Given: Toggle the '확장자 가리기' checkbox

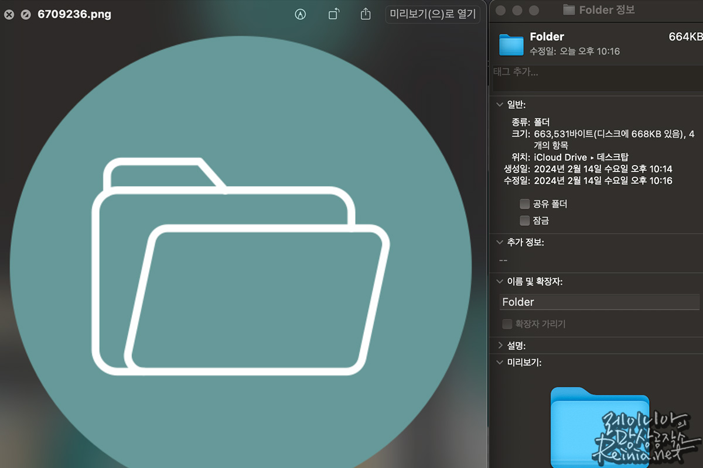Looking at the screenshot, I should pos(507,324).
